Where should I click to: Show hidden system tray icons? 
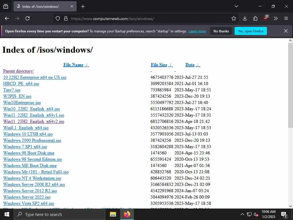(x=242, y=214)
